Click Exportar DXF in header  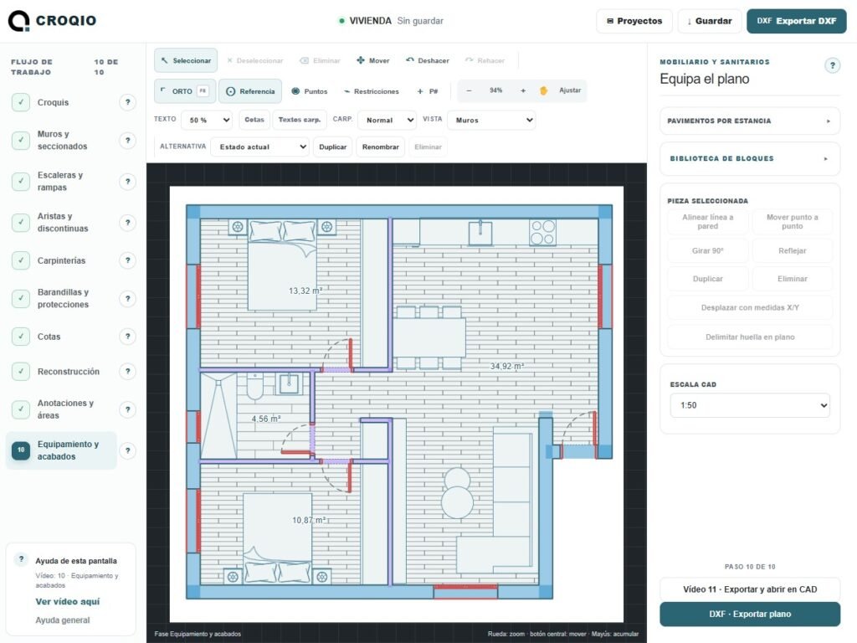pos(797,21)
